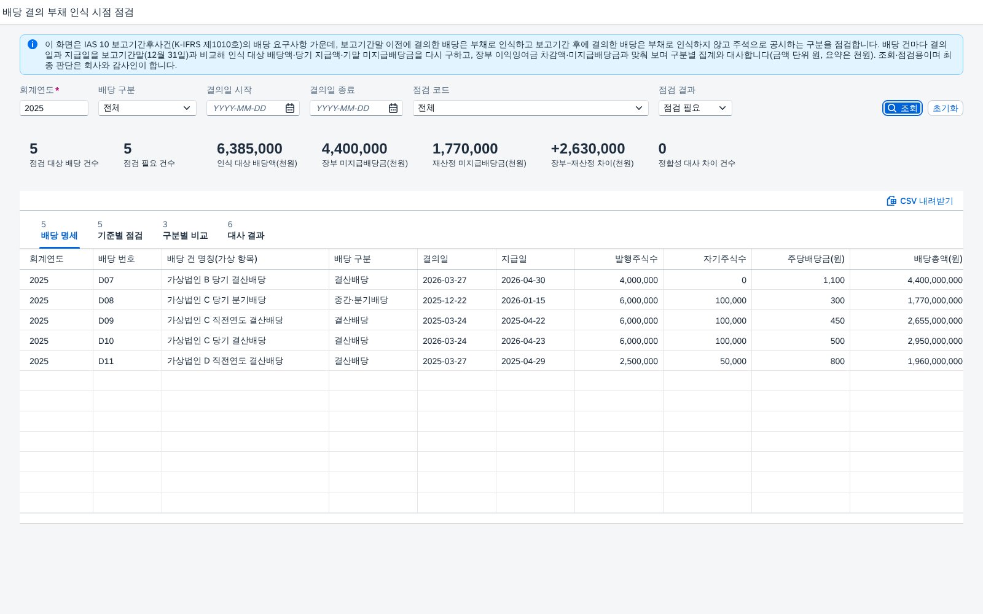Click the 배당총액(원) column header
The width and height of the screenshot is (983, 614).
tap(907, 259)
